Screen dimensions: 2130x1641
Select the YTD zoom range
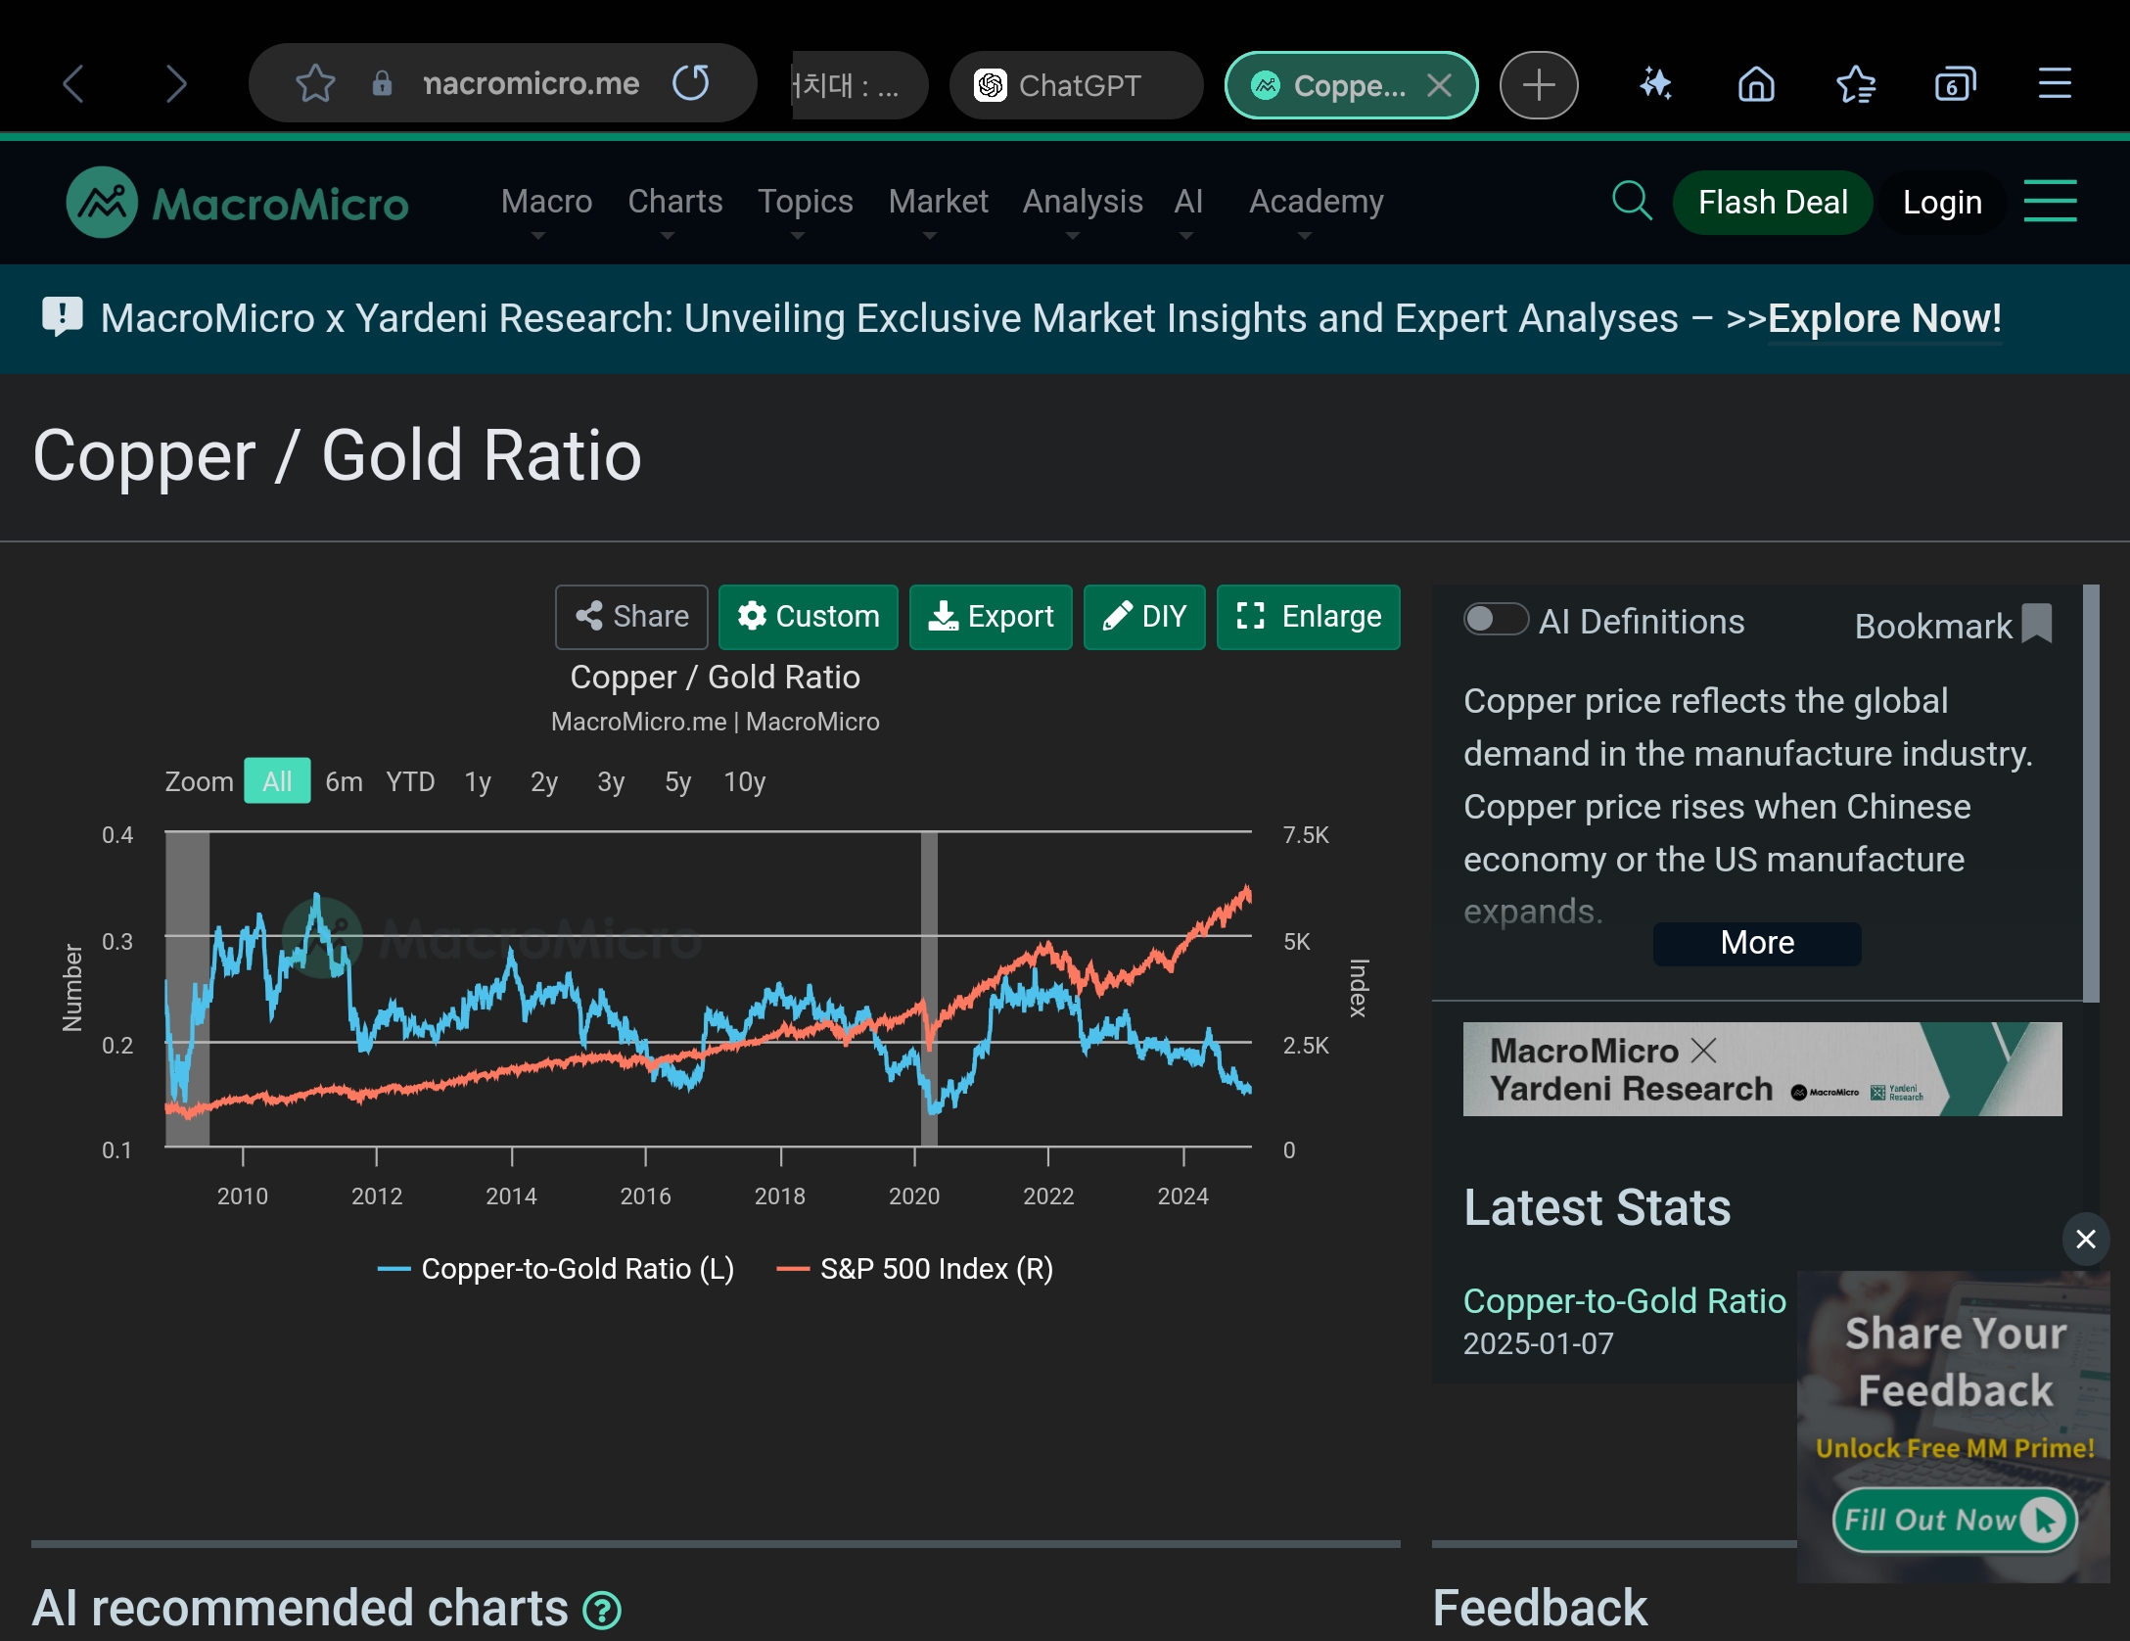click(410, 781)
